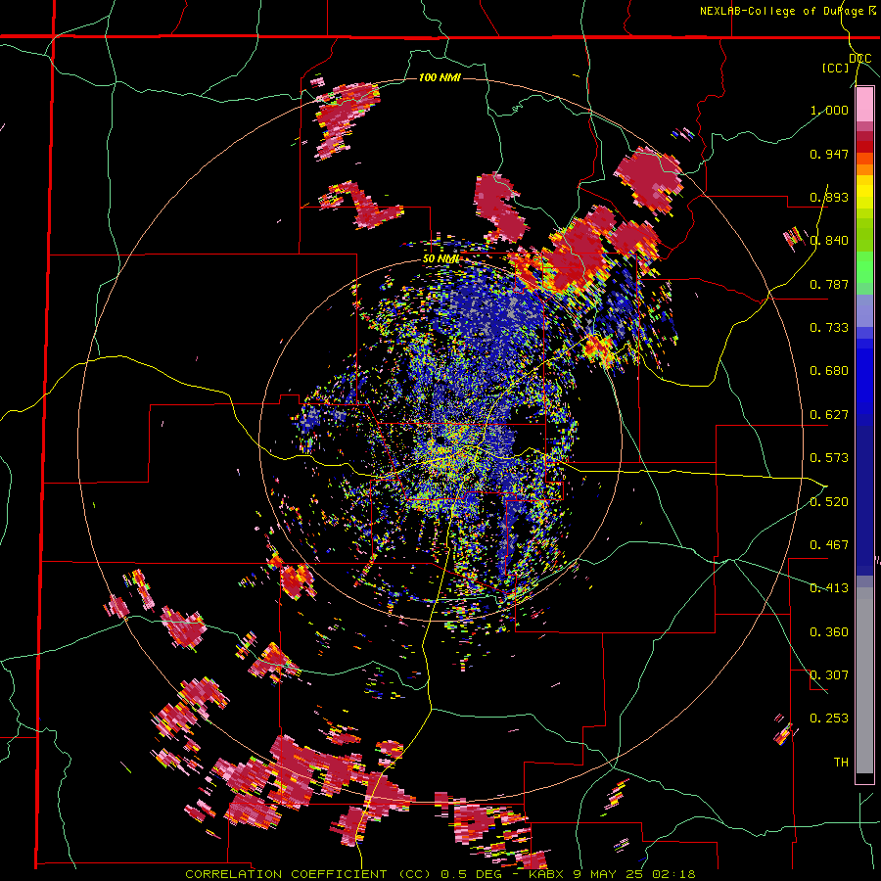Click the 0.840 legend value
The width and height of the screenshot is (881, 881).
coord(829,241)
